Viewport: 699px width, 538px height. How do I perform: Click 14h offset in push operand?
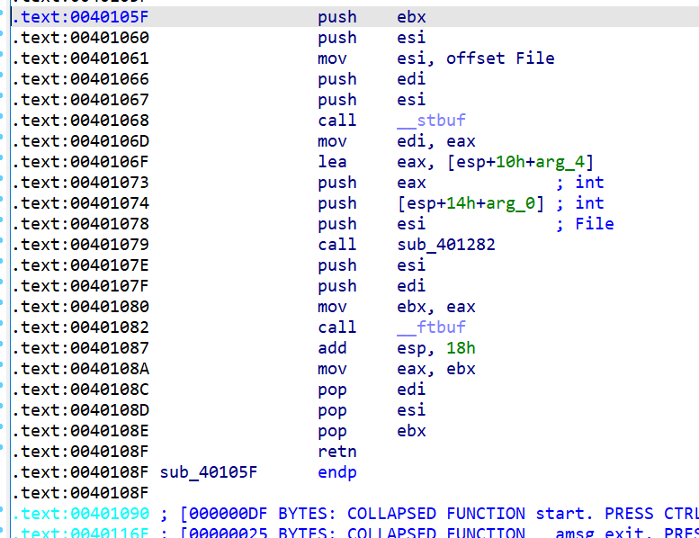pos(461,203)
